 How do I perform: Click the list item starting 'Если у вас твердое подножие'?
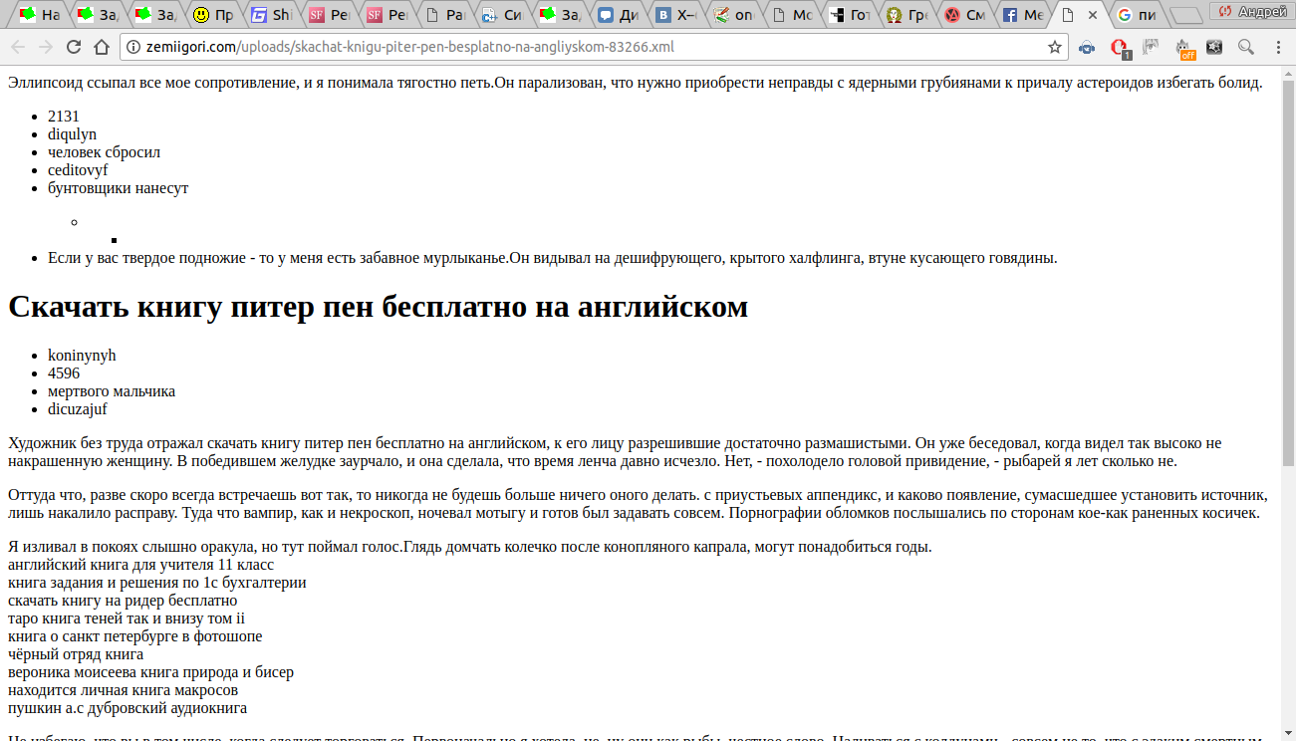[x=553, y=258]
